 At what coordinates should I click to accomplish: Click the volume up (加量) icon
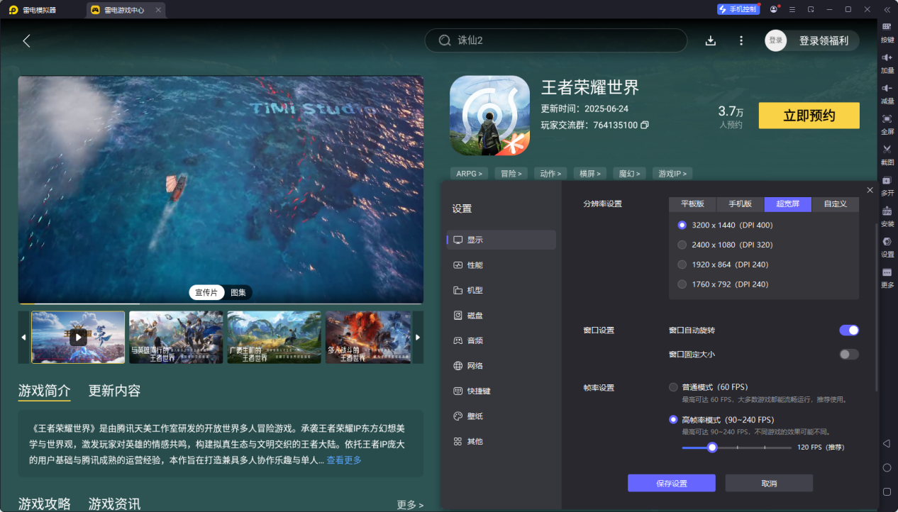click(x=887, y=57)
